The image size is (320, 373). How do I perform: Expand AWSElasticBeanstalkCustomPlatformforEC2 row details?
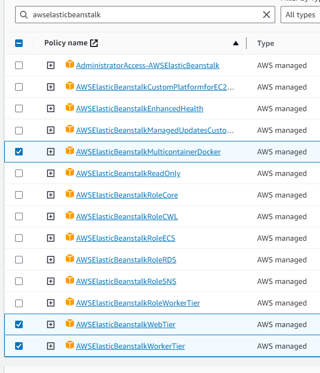click(x=51, y=87)
